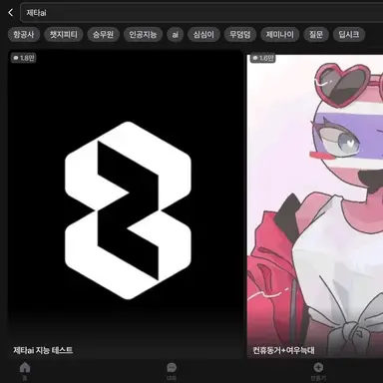
Task: Focus the search field containing 제타ai
Action: click(x=201, y=13)
